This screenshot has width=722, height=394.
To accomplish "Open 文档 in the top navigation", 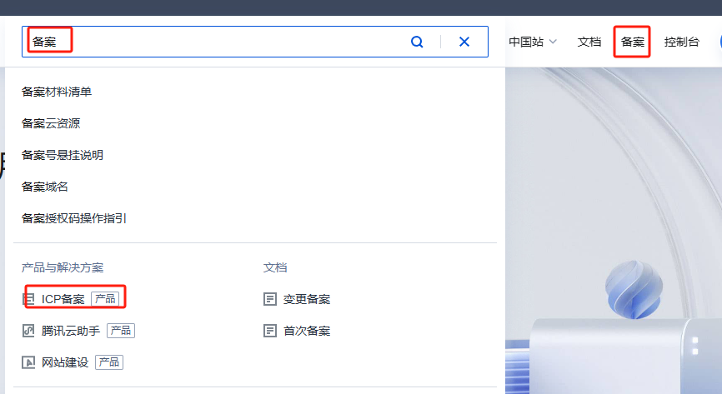I will 589,42.
